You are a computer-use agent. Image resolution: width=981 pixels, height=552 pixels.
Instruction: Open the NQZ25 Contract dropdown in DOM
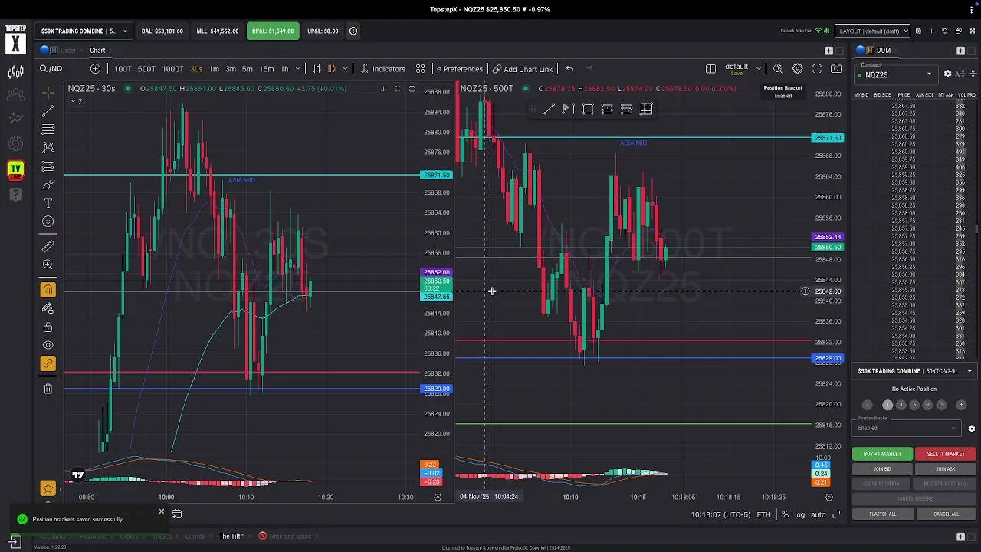point(895,75)
